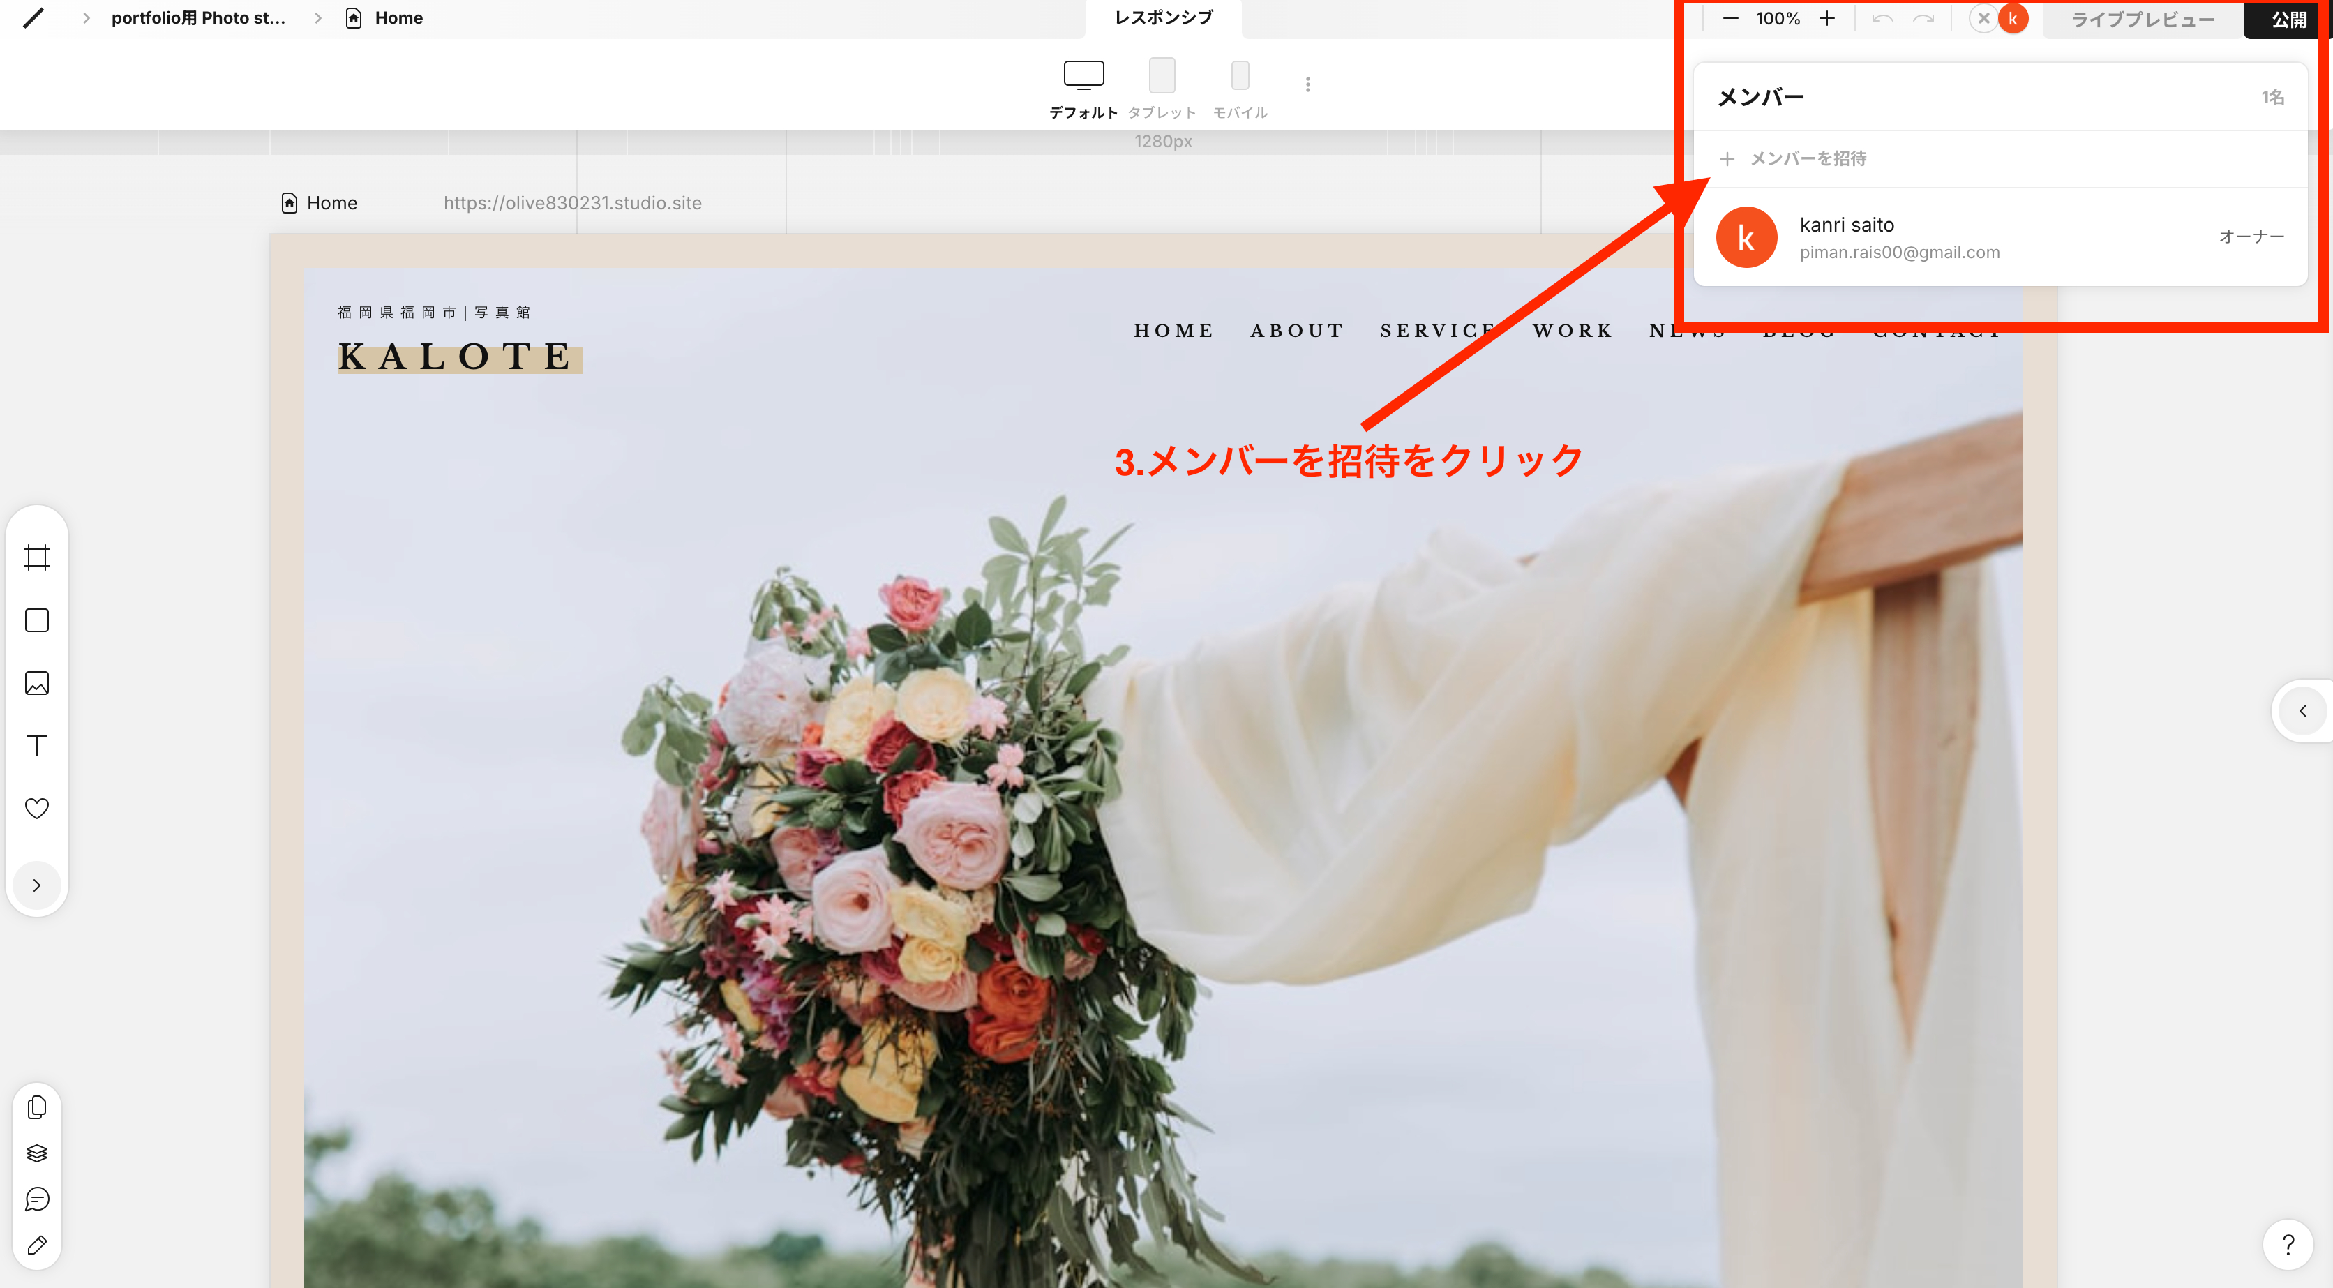Switch to デフォルト desktop breakpoint
2333x1288 pixels.
point(1083,89)
